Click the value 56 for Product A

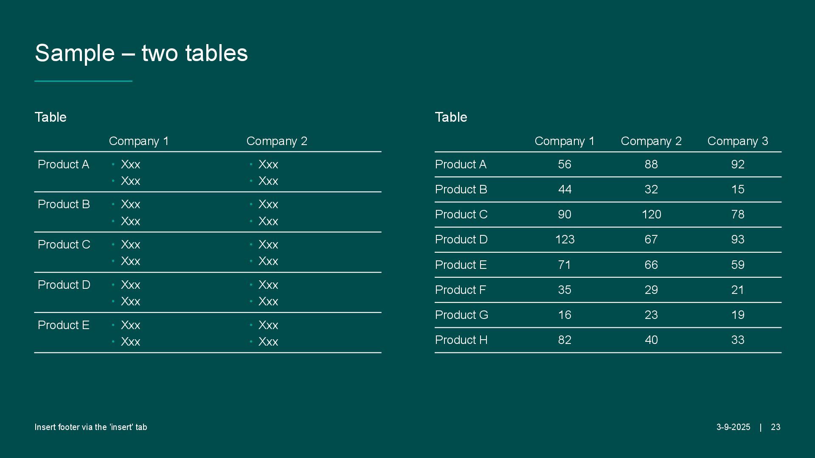565,165
